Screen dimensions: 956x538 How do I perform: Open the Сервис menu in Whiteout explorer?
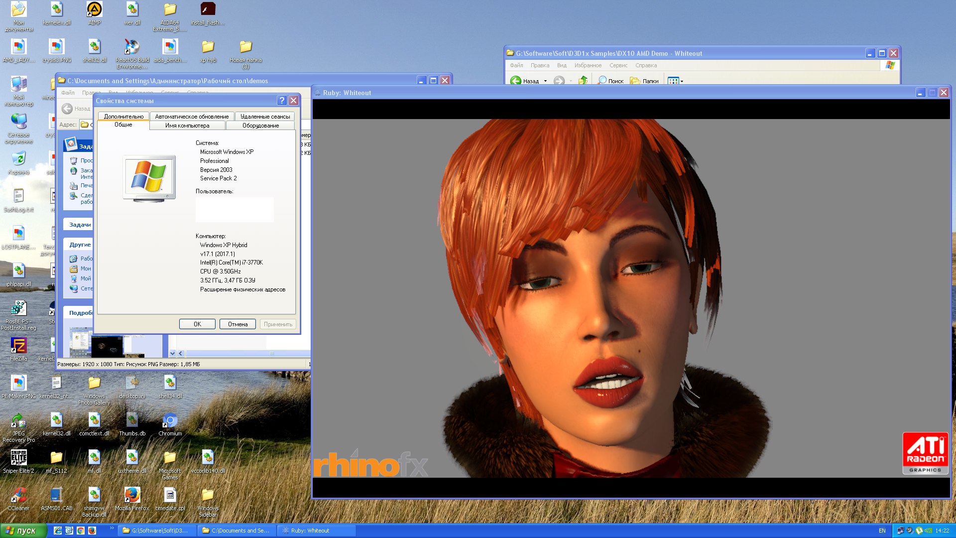pos(618,65)
